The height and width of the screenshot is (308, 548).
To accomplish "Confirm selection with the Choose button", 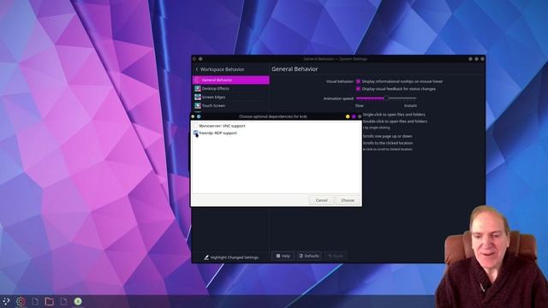I will [348, 200].
